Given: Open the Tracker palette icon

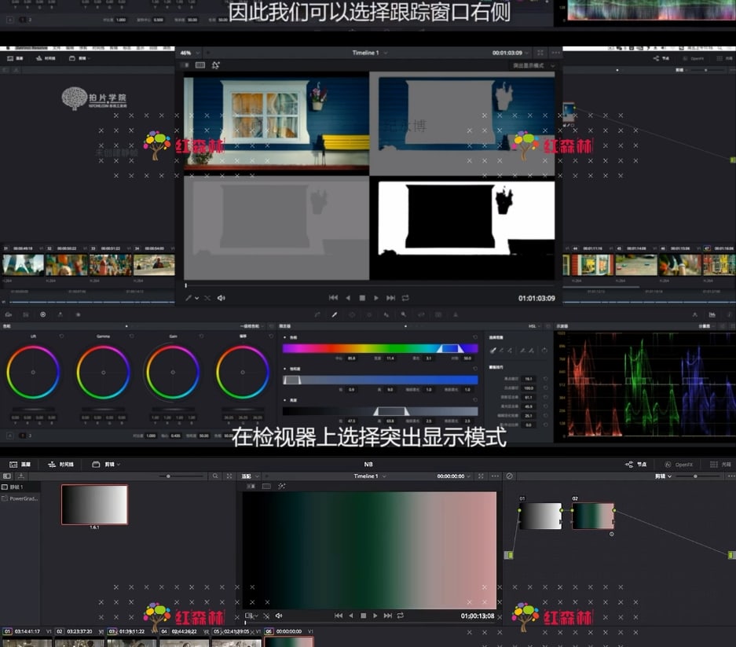Looking at the screenshot, I should pyautogui.click(x=369, y=314).
